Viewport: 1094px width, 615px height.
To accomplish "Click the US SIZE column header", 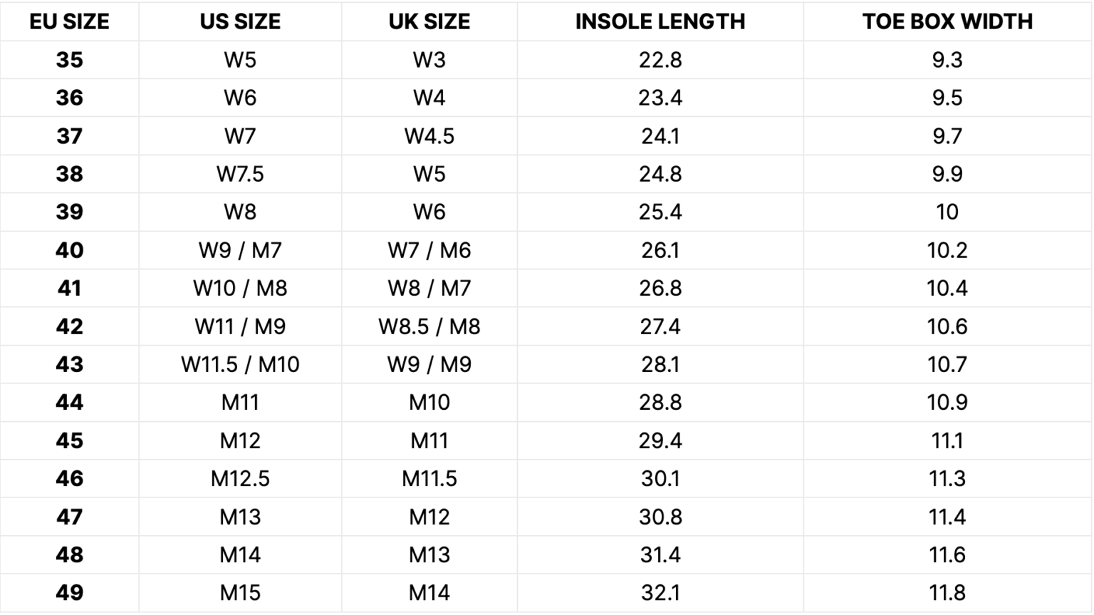I will tap(240, 21).
